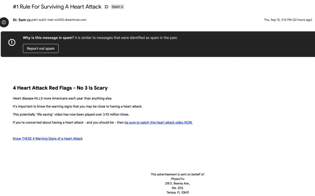Click the "via" link next to sender
Viewport: 315px width, 196px height.
click(x=29, y=20)
